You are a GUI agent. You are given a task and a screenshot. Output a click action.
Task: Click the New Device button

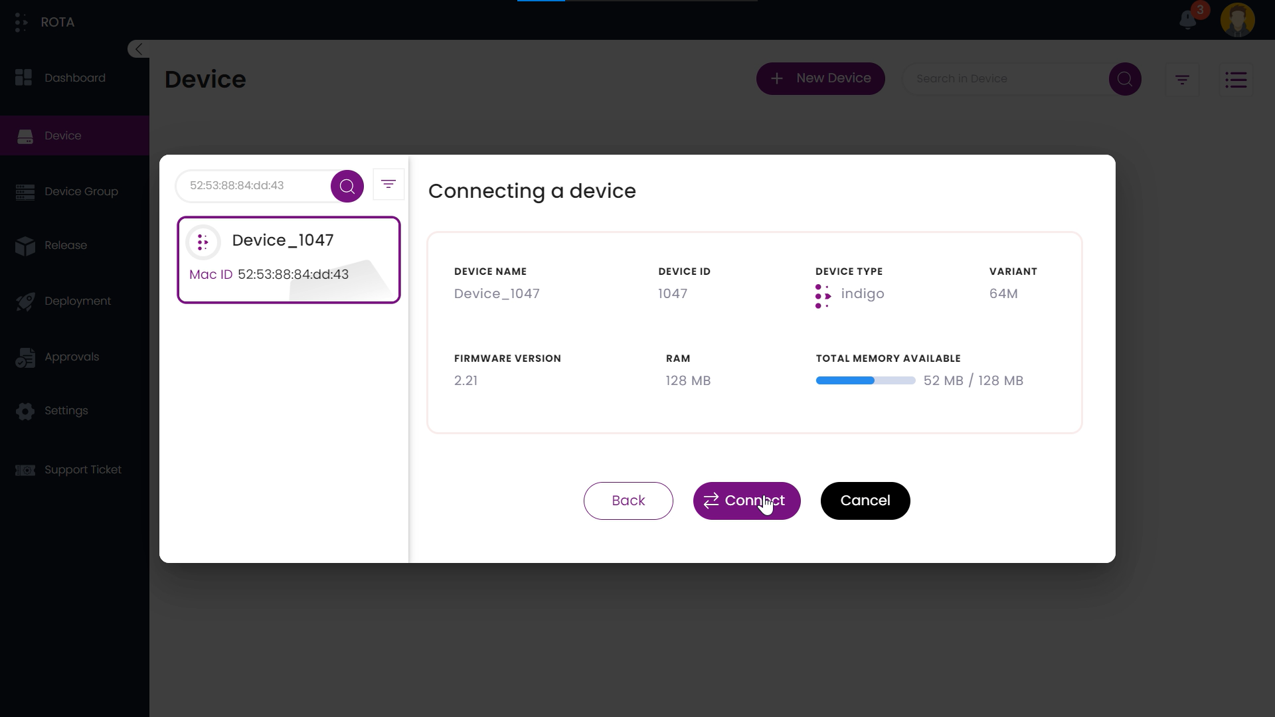point(820,78)
